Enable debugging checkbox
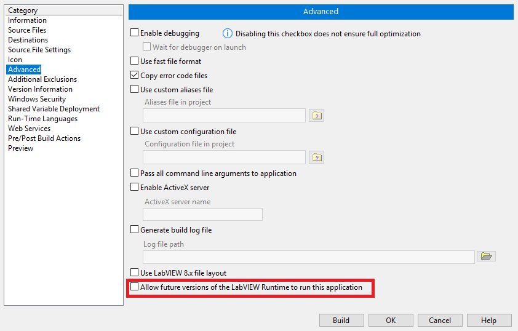Screen dimensions: 518x331 tap(135, 33)
